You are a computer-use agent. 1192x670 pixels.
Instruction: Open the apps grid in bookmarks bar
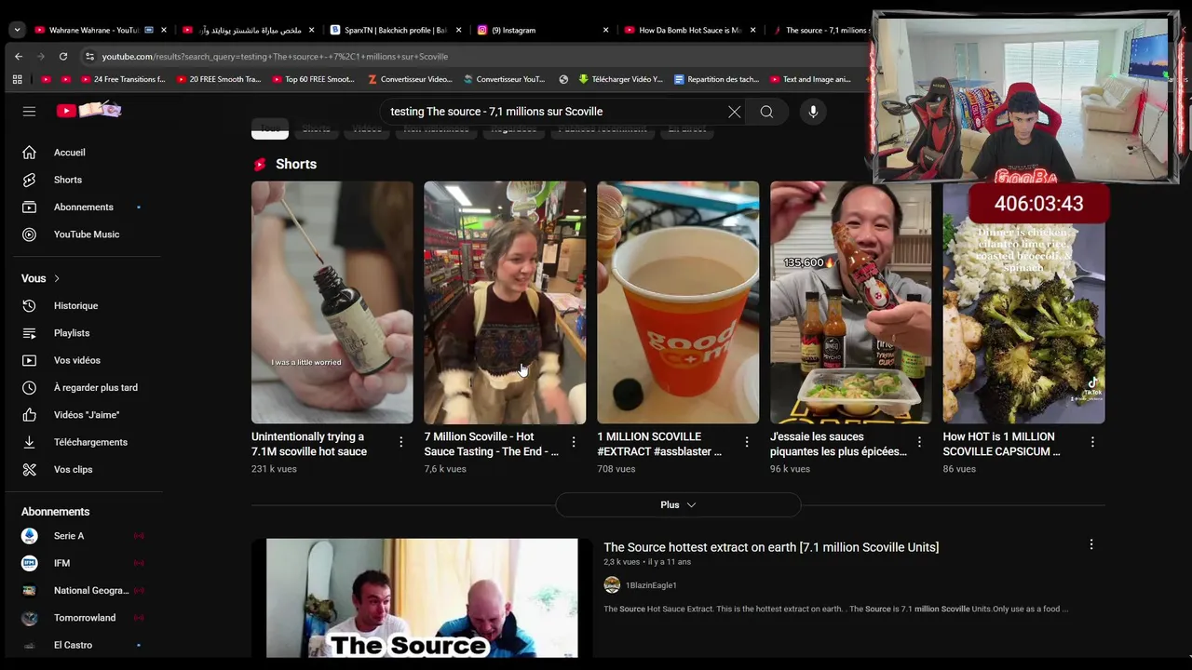pyautogui.click(x=17, y=79)
